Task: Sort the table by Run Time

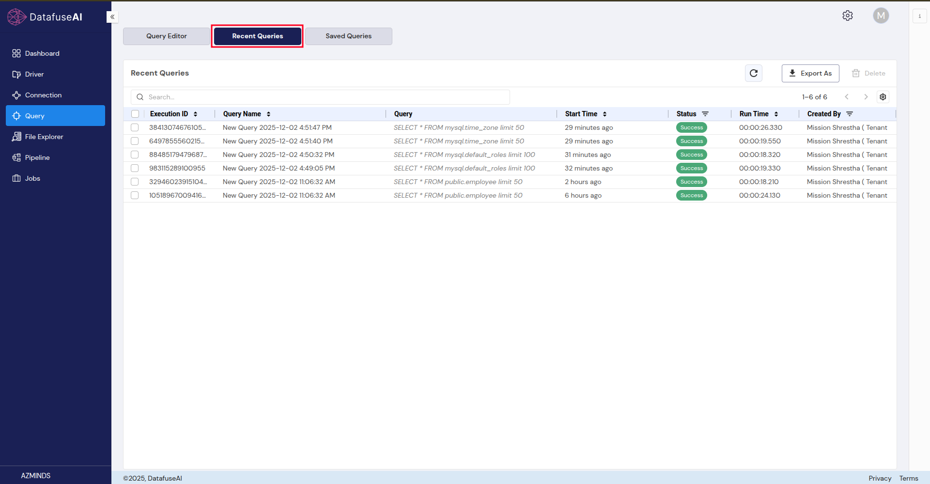Action: [776, 114]
